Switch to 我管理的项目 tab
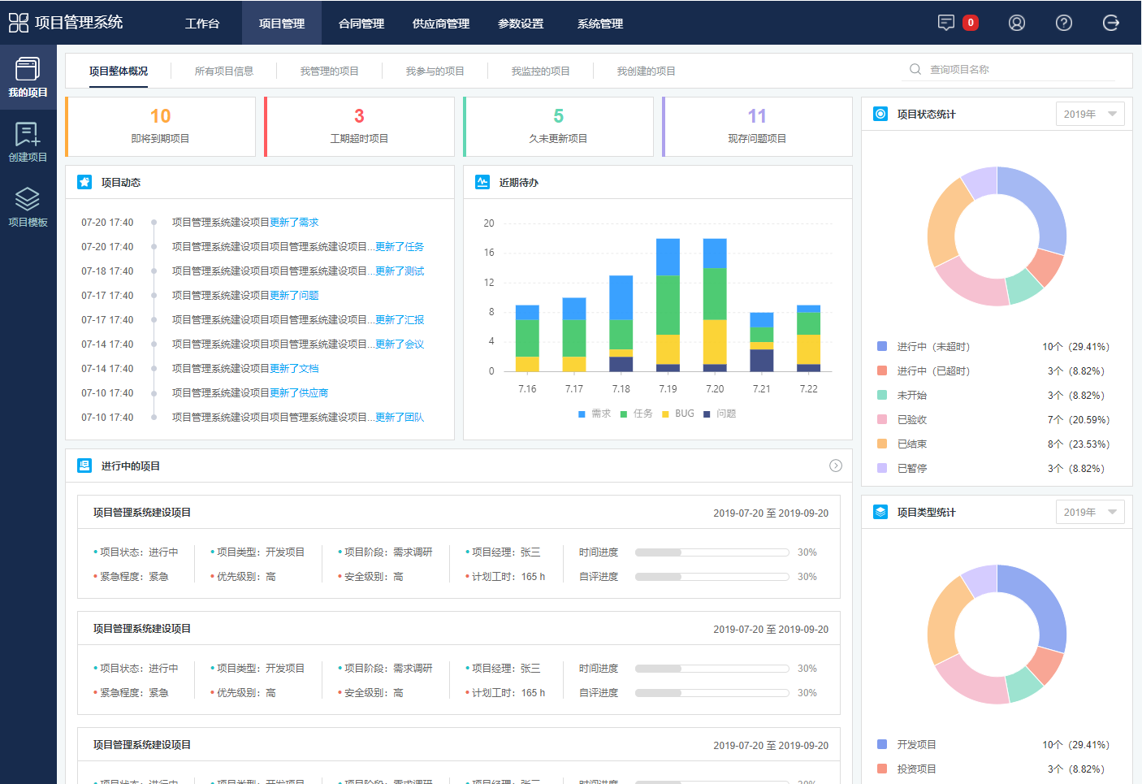 (x=330, y=71)
